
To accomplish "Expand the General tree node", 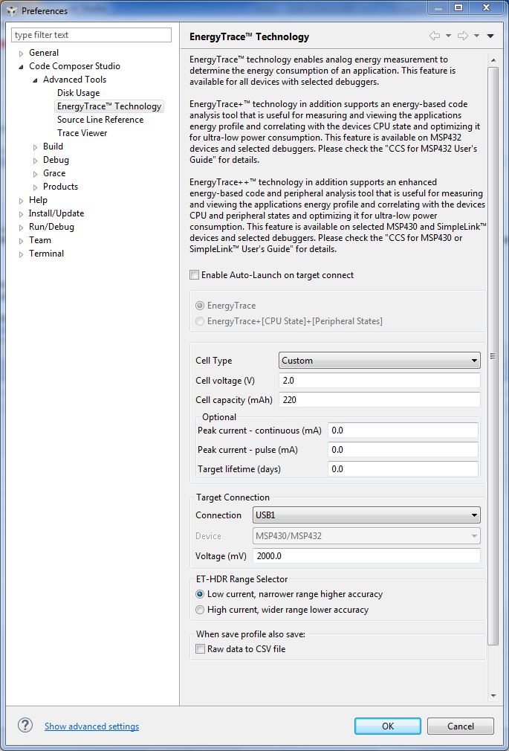I will coord(21,53).
